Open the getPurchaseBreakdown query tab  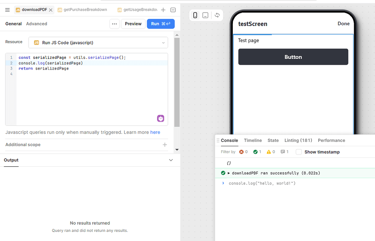coord(82,10)
